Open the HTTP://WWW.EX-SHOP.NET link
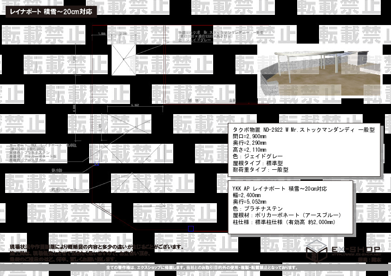This screenshot has height=276, width=391. click(x=356, y=254)
